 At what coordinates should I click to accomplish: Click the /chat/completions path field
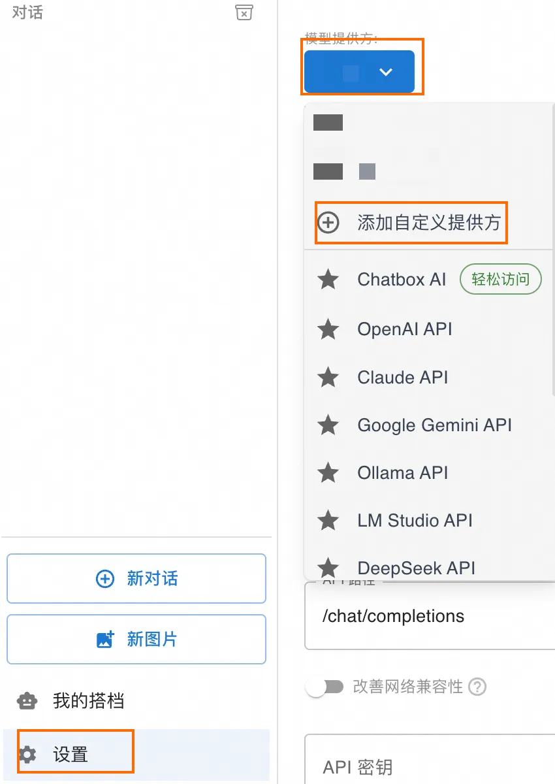[x=431, y=616]
